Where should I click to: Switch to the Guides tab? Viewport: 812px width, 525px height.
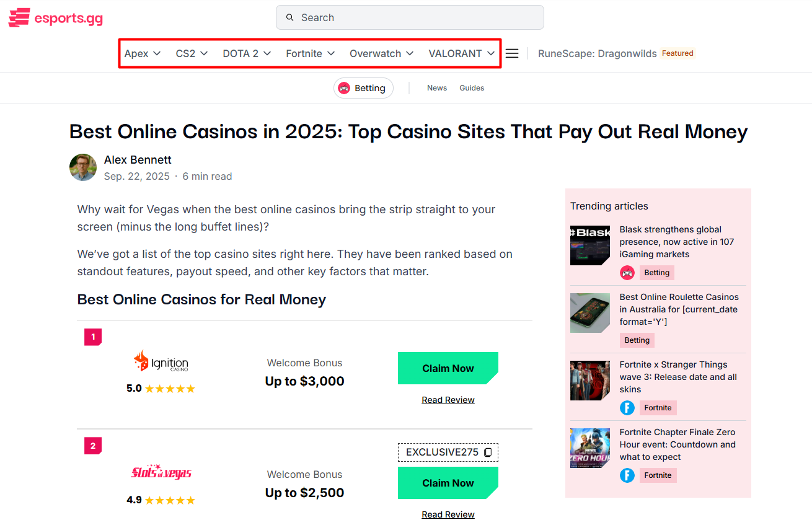click(472, 88)
